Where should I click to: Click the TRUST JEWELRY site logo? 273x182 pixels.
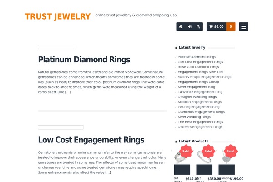click(x=58, y=16)
